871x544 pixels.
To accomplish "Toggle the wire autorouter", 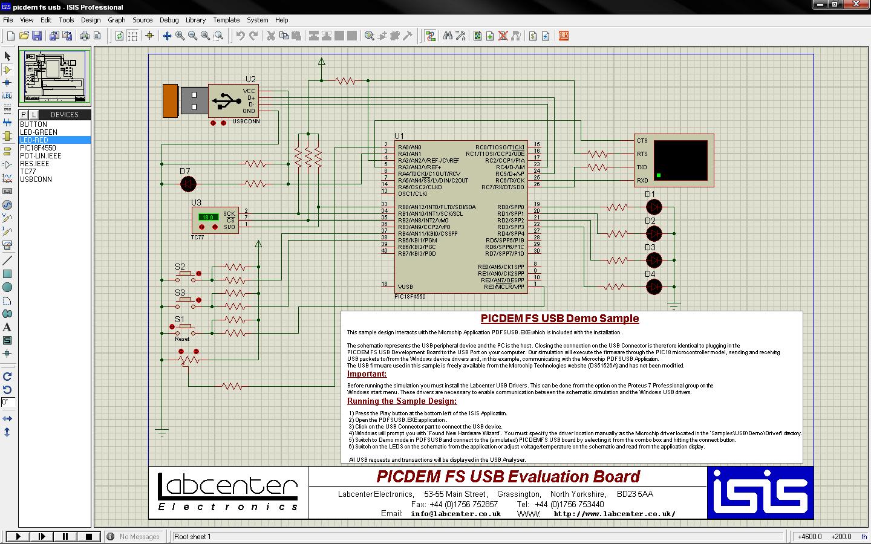I will pyautogui.click(x=430, y=36).
